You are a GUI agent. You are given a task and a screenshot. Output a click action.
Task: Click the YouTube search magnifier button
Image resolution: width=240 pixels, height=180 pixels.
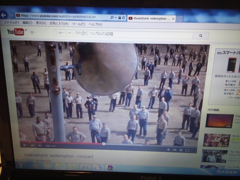pos(200,35)
